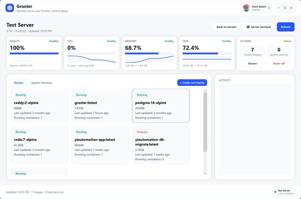
Task: Switch to the Docker tab
Action: tap(19, 83)
